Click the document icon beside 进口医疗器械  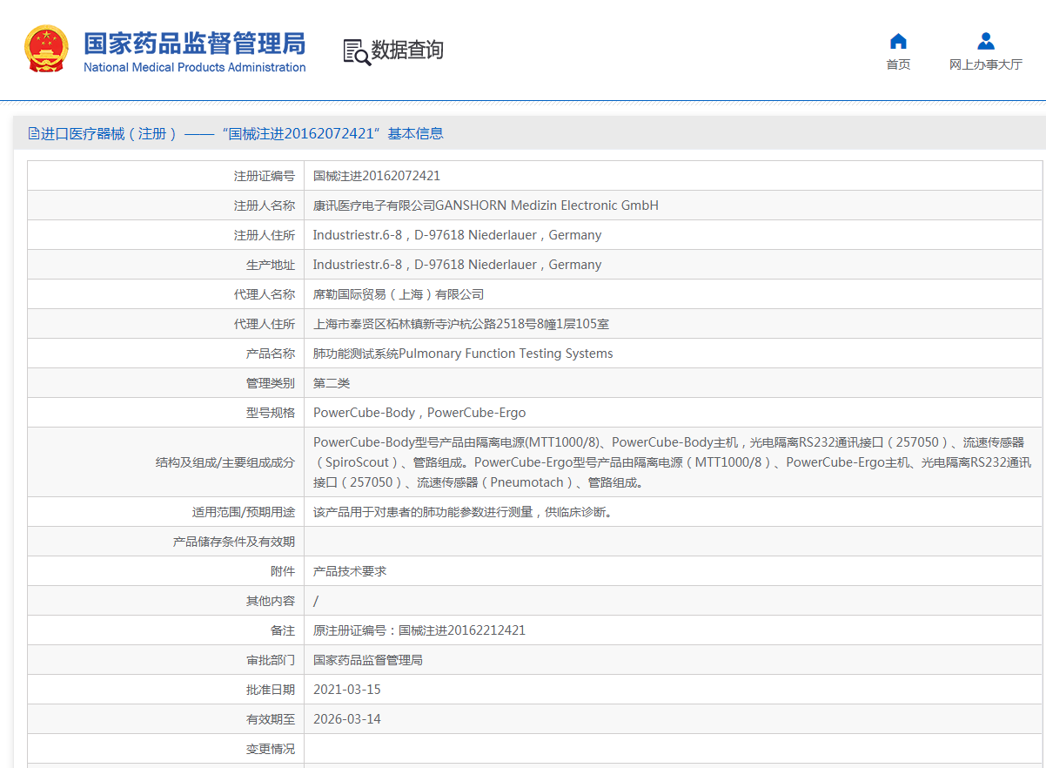click(x=34, y=133)
